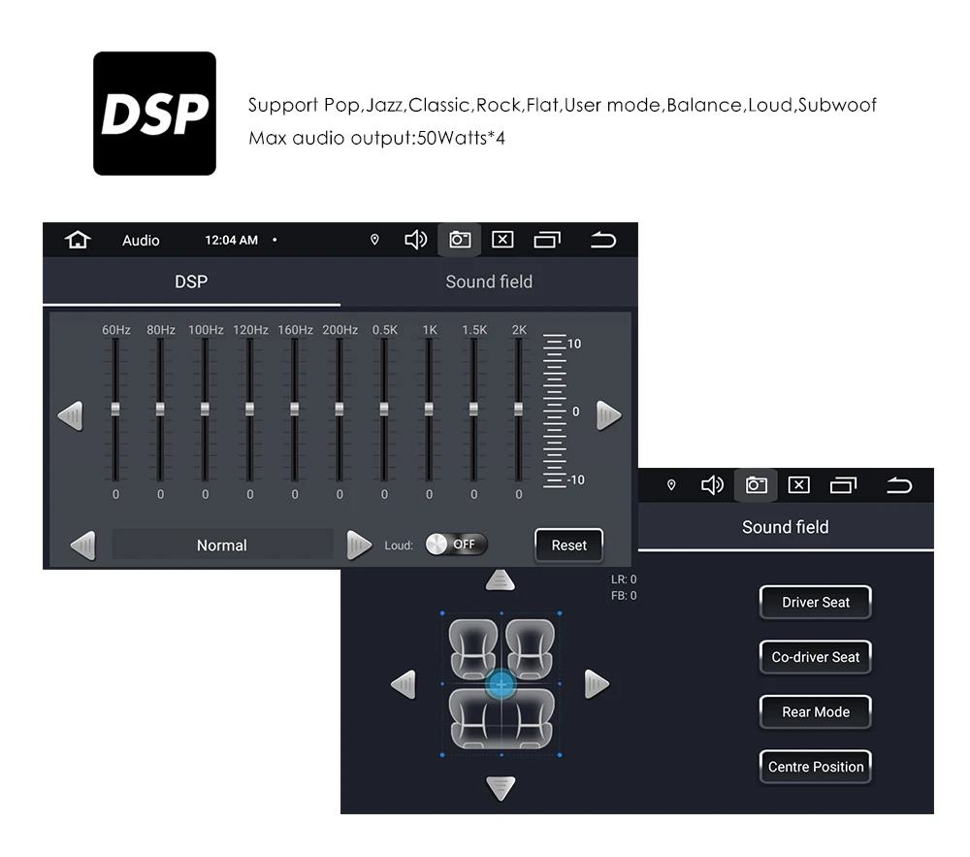Click the LR: 0 readout
The image size is (970, 857).
click(624, 579)
